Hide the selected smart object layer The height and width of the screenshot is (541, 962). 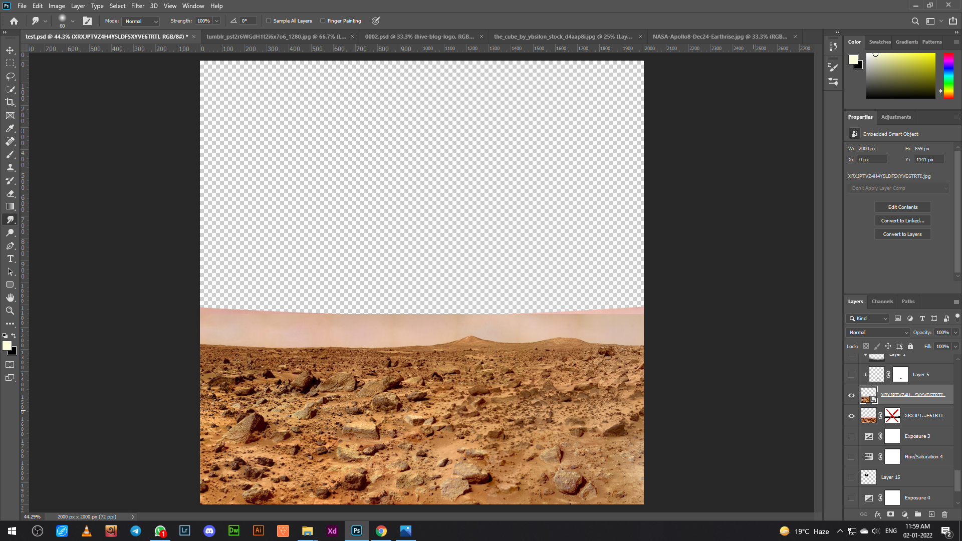pos(851,395)
